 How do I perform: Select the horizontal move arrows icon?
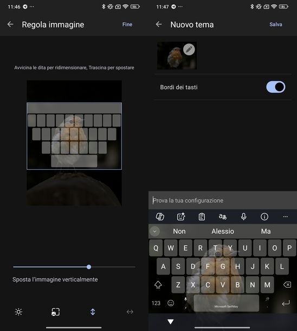point(130,312)
